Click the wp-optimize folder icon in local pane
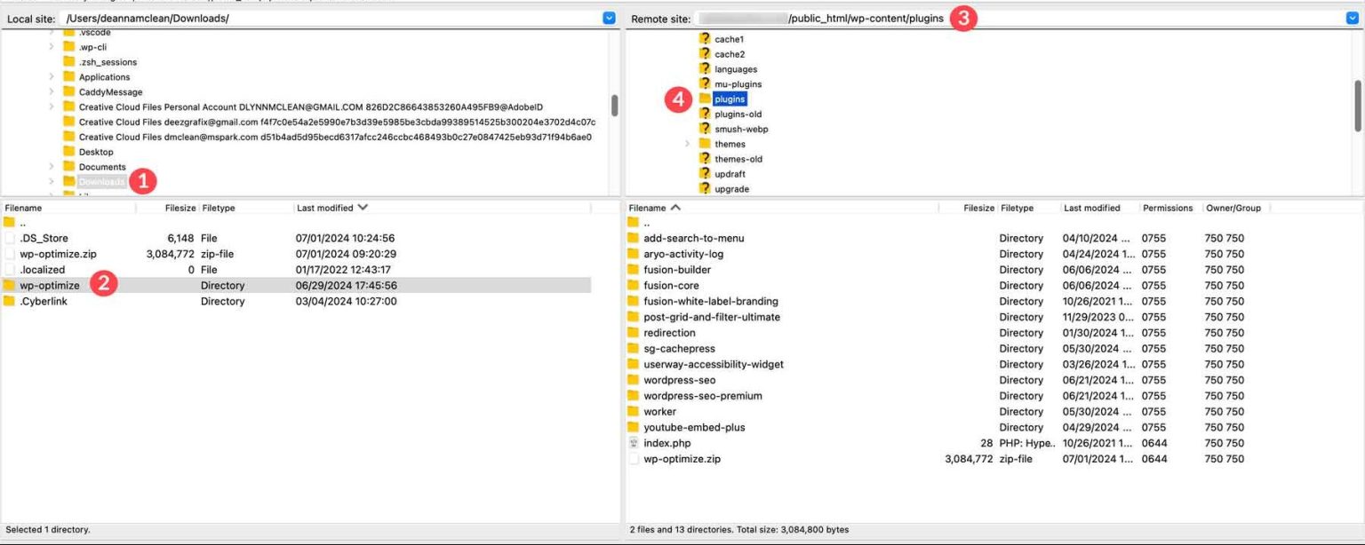 [x=8, y=285]
